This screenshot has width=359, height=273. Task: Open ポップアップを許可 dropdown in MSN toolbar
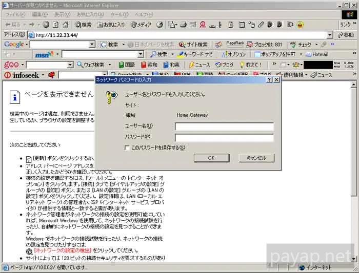301,54
